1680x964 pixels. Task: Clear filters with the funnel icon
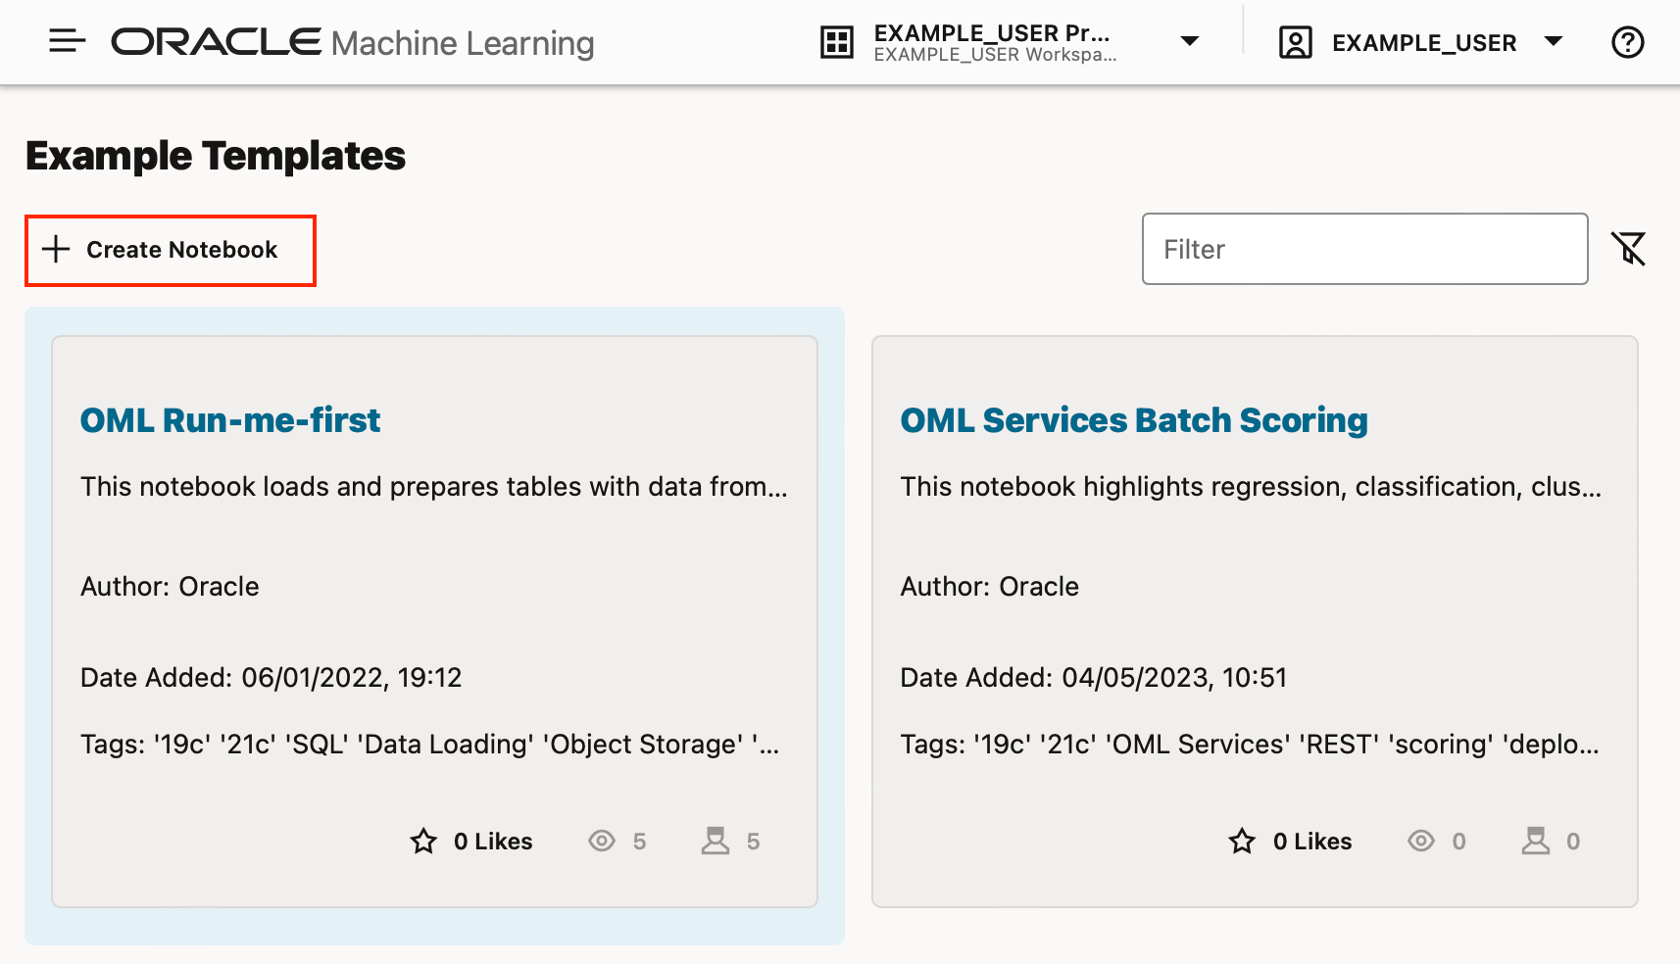point(1629,249)
